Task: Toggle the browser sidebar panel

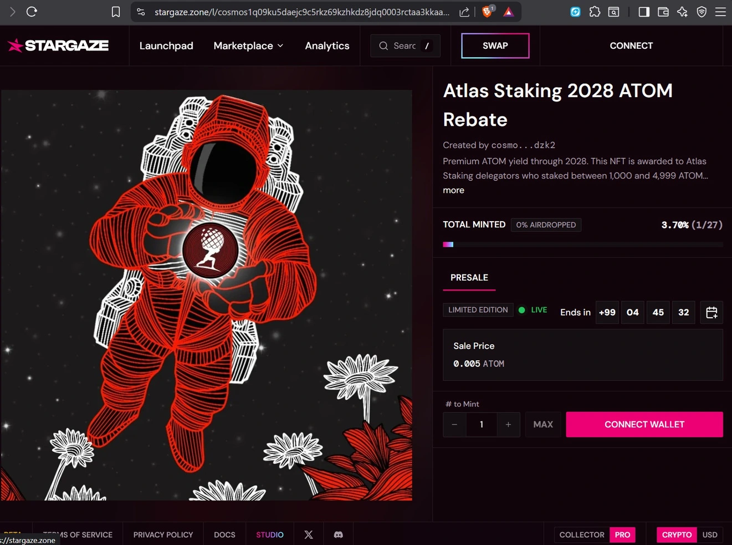Action: tap(644, 12)
